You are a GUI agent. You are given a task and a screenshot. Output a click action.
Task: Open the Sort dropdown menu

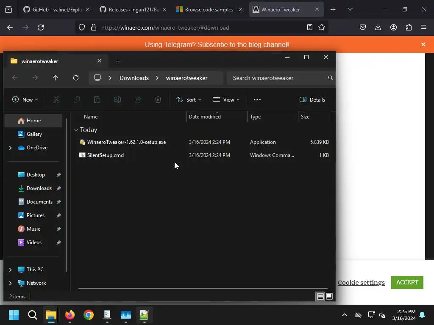189,100
